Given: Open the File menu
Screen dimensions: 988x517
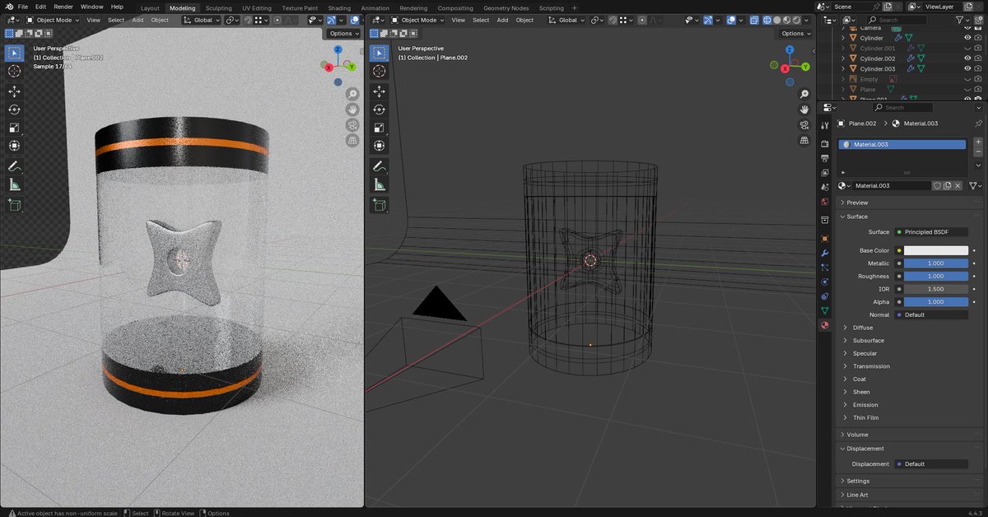Looking at the screenshot, I should click(23, 7).
